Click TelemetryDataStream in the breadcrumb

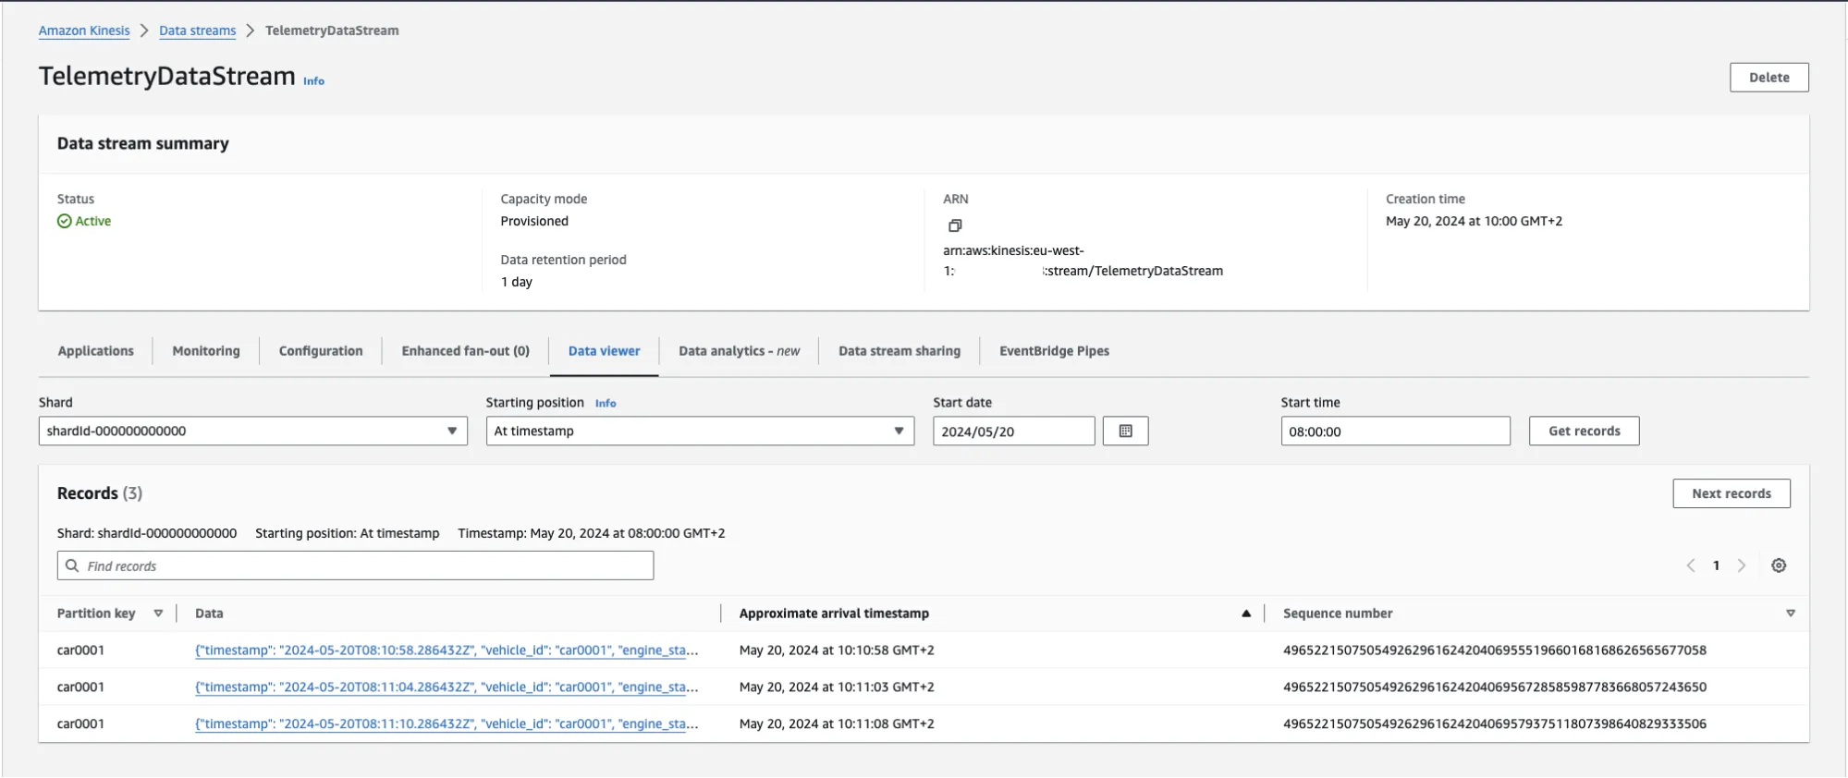point(332,30)
